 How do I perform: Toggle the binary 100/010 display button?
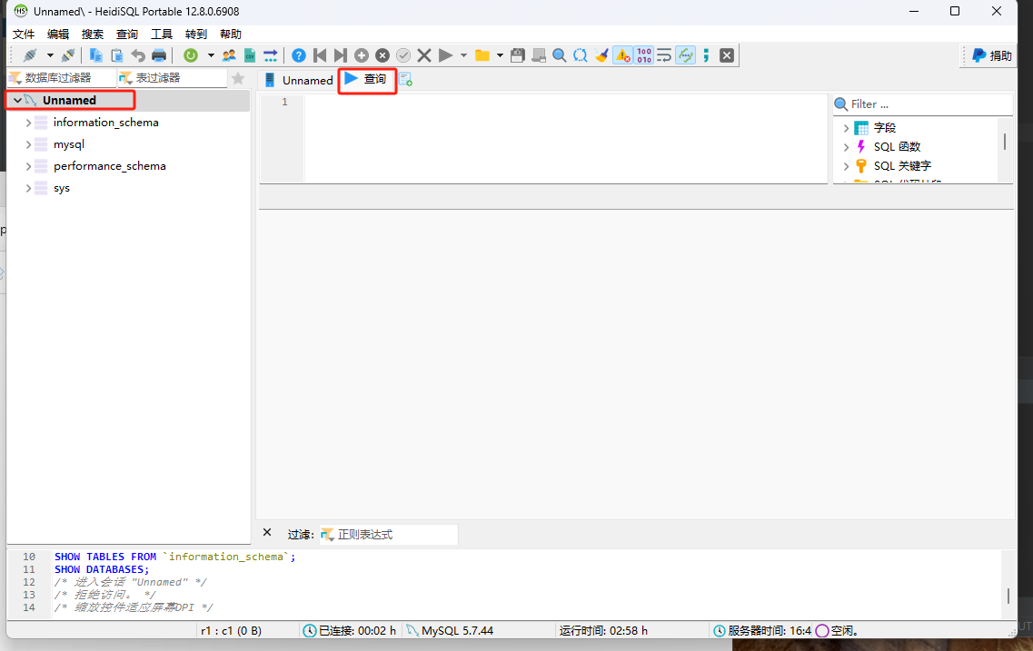644,55
